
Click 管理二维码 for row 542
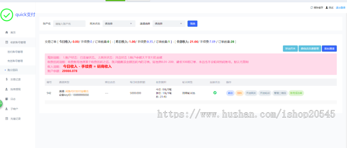[x=280, y=93]
